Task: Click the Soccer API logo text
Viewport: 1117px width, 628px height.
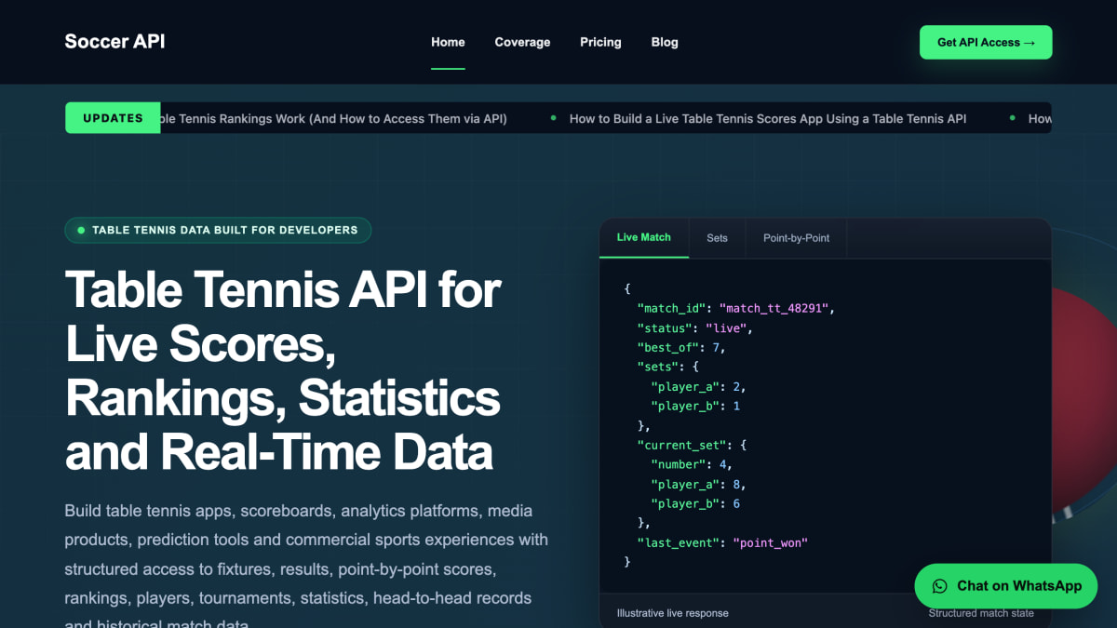Action: pos(114,42)
